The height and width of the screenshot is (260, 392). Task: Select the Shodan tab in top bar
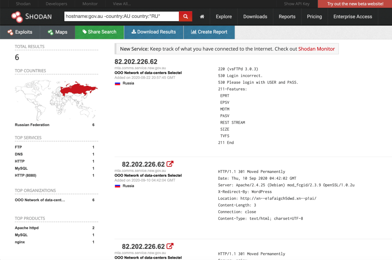click(x=23, y=4)
